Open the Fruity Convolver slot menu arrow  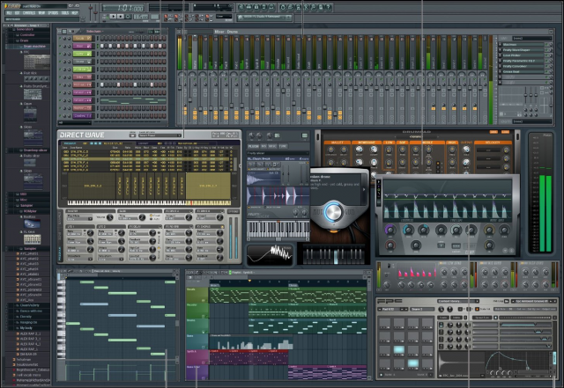point(500,66)
